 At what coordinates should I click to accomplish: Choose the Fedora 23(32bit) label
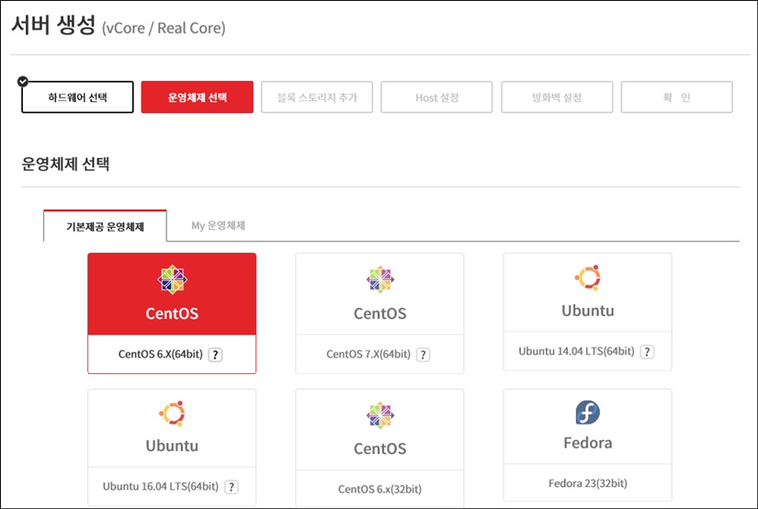pyautogui.click(x=588, y=483)
